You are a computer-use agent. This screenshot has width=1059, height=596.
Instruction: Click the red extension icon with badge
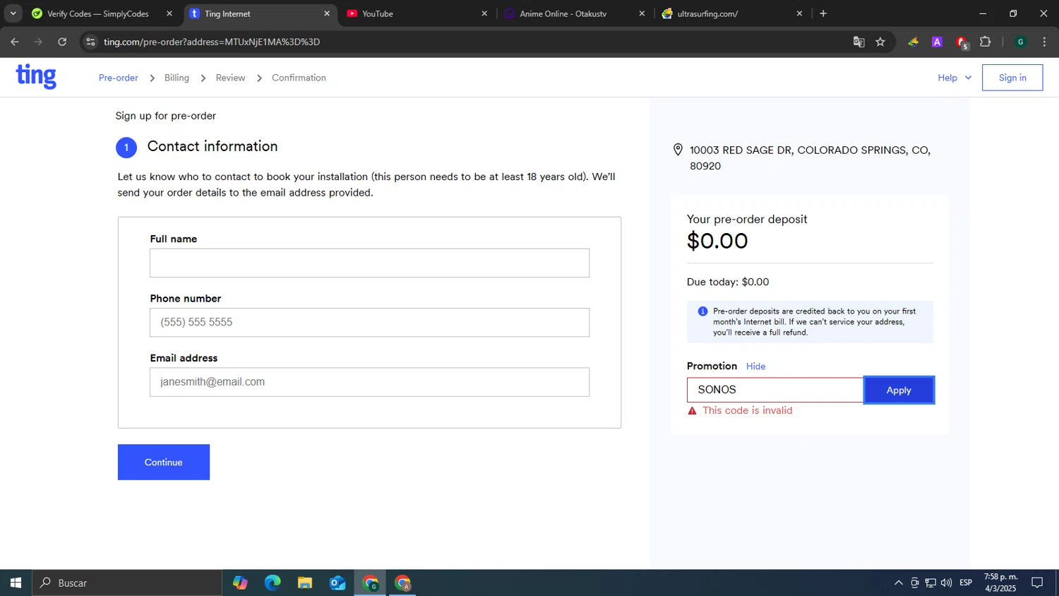[x=962, y=42]
